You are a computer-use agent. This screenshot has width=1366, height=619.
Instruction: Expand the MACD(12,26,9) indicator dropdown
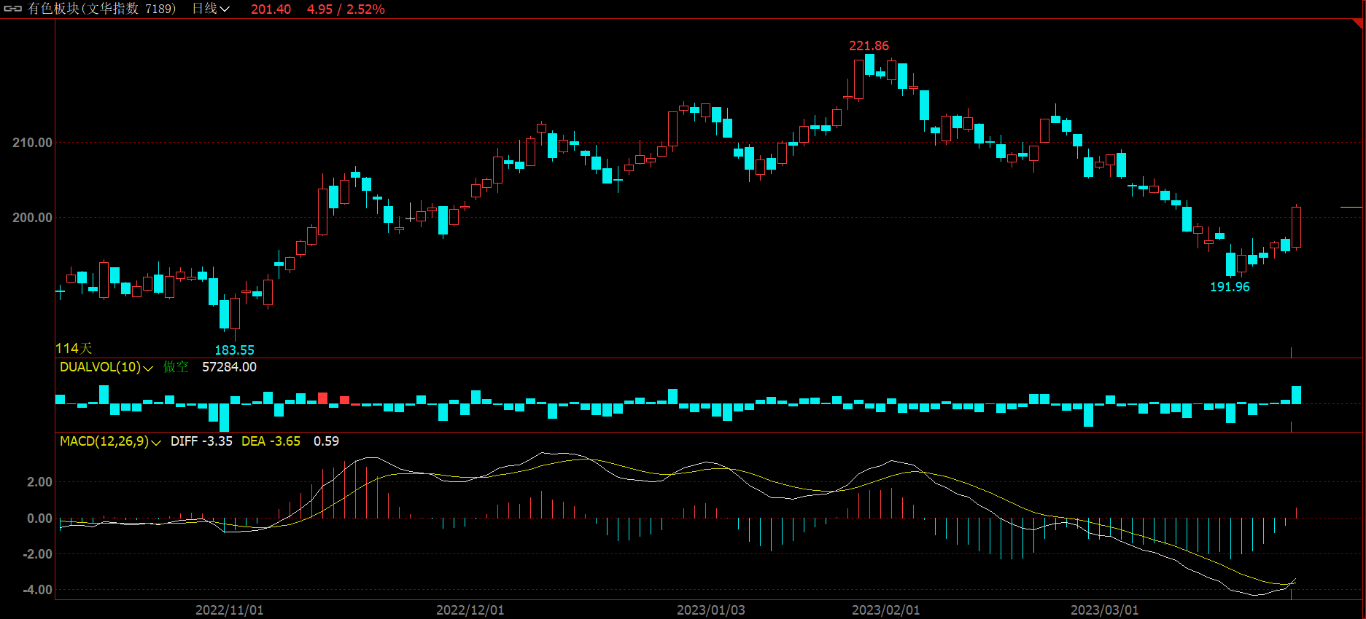155,443
